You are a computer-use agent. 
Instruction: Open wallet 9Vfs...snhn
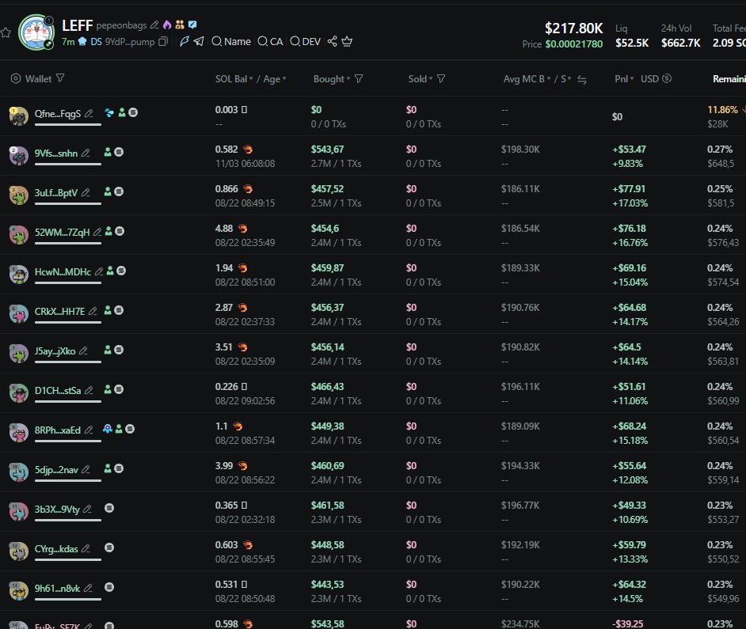coord(56,153)
